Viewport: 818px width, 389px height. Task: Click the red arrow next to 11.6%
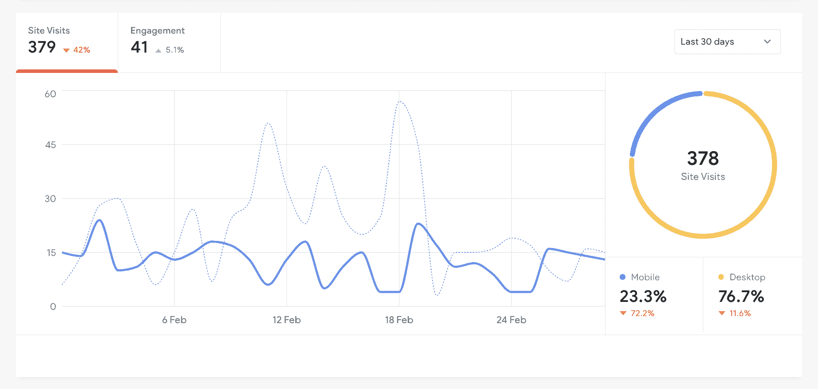[x=722, y=313]
